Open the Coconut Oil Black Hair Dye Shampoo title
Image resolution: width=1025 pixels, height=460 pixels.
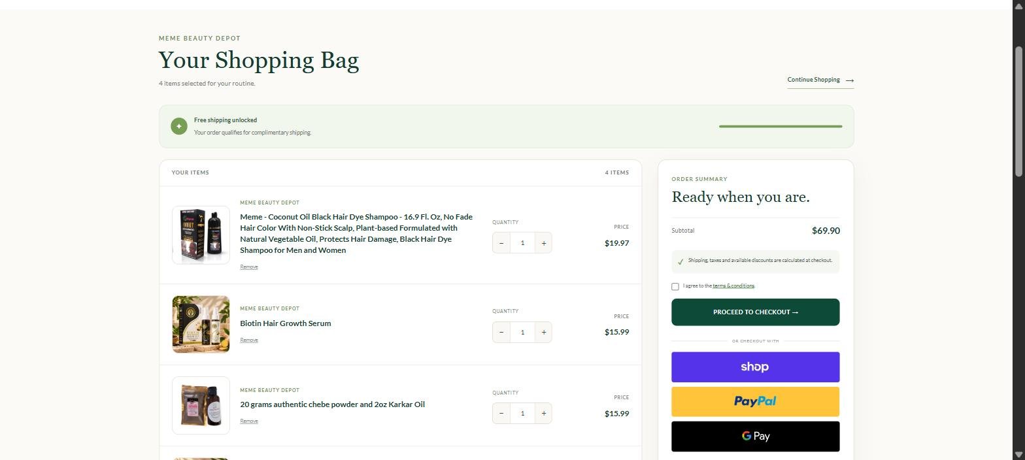356,233
